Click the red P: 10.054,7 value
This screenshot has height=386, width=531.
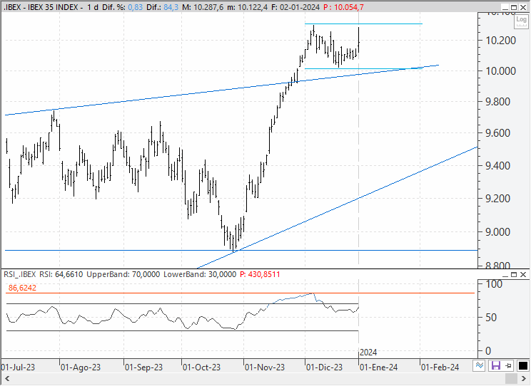[x=343, y=7]
